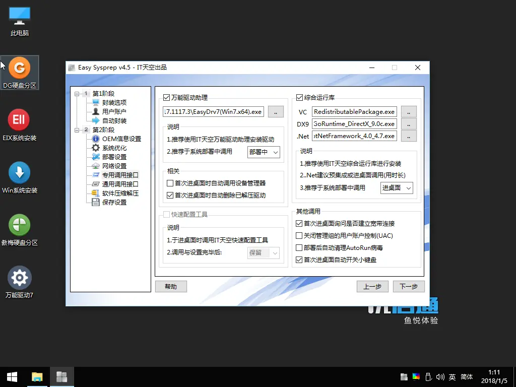The width and height of the screenshot is (516, 387).
Task: Click the 英 input language indicator
Action: tap(452, 377)
